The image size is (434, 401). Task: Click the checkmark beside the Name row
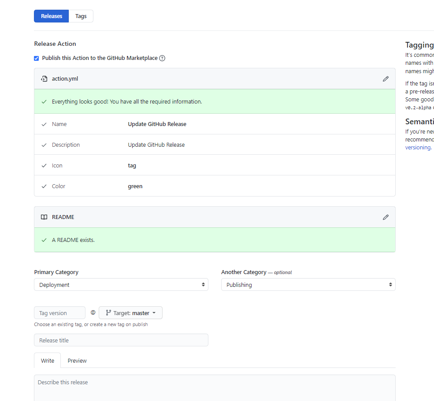[44, 124]
